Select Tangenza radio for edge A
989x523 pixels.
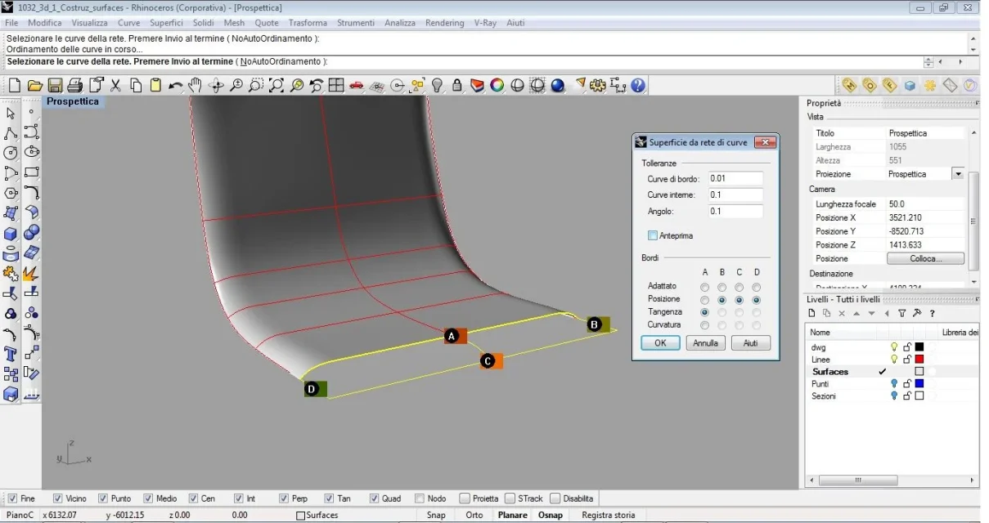705,312
